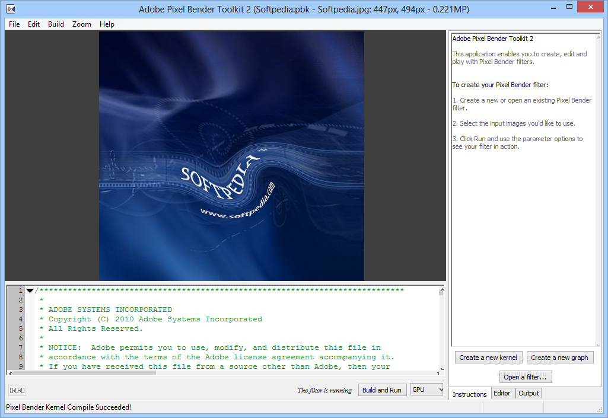This screenshot has width=608, height=418.
Task: Switch to the Instructions tab
Action: [x=470, y=394]
